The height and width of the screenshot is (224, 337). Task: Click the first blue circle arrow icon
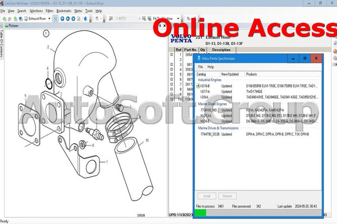[x=62, y=18]
